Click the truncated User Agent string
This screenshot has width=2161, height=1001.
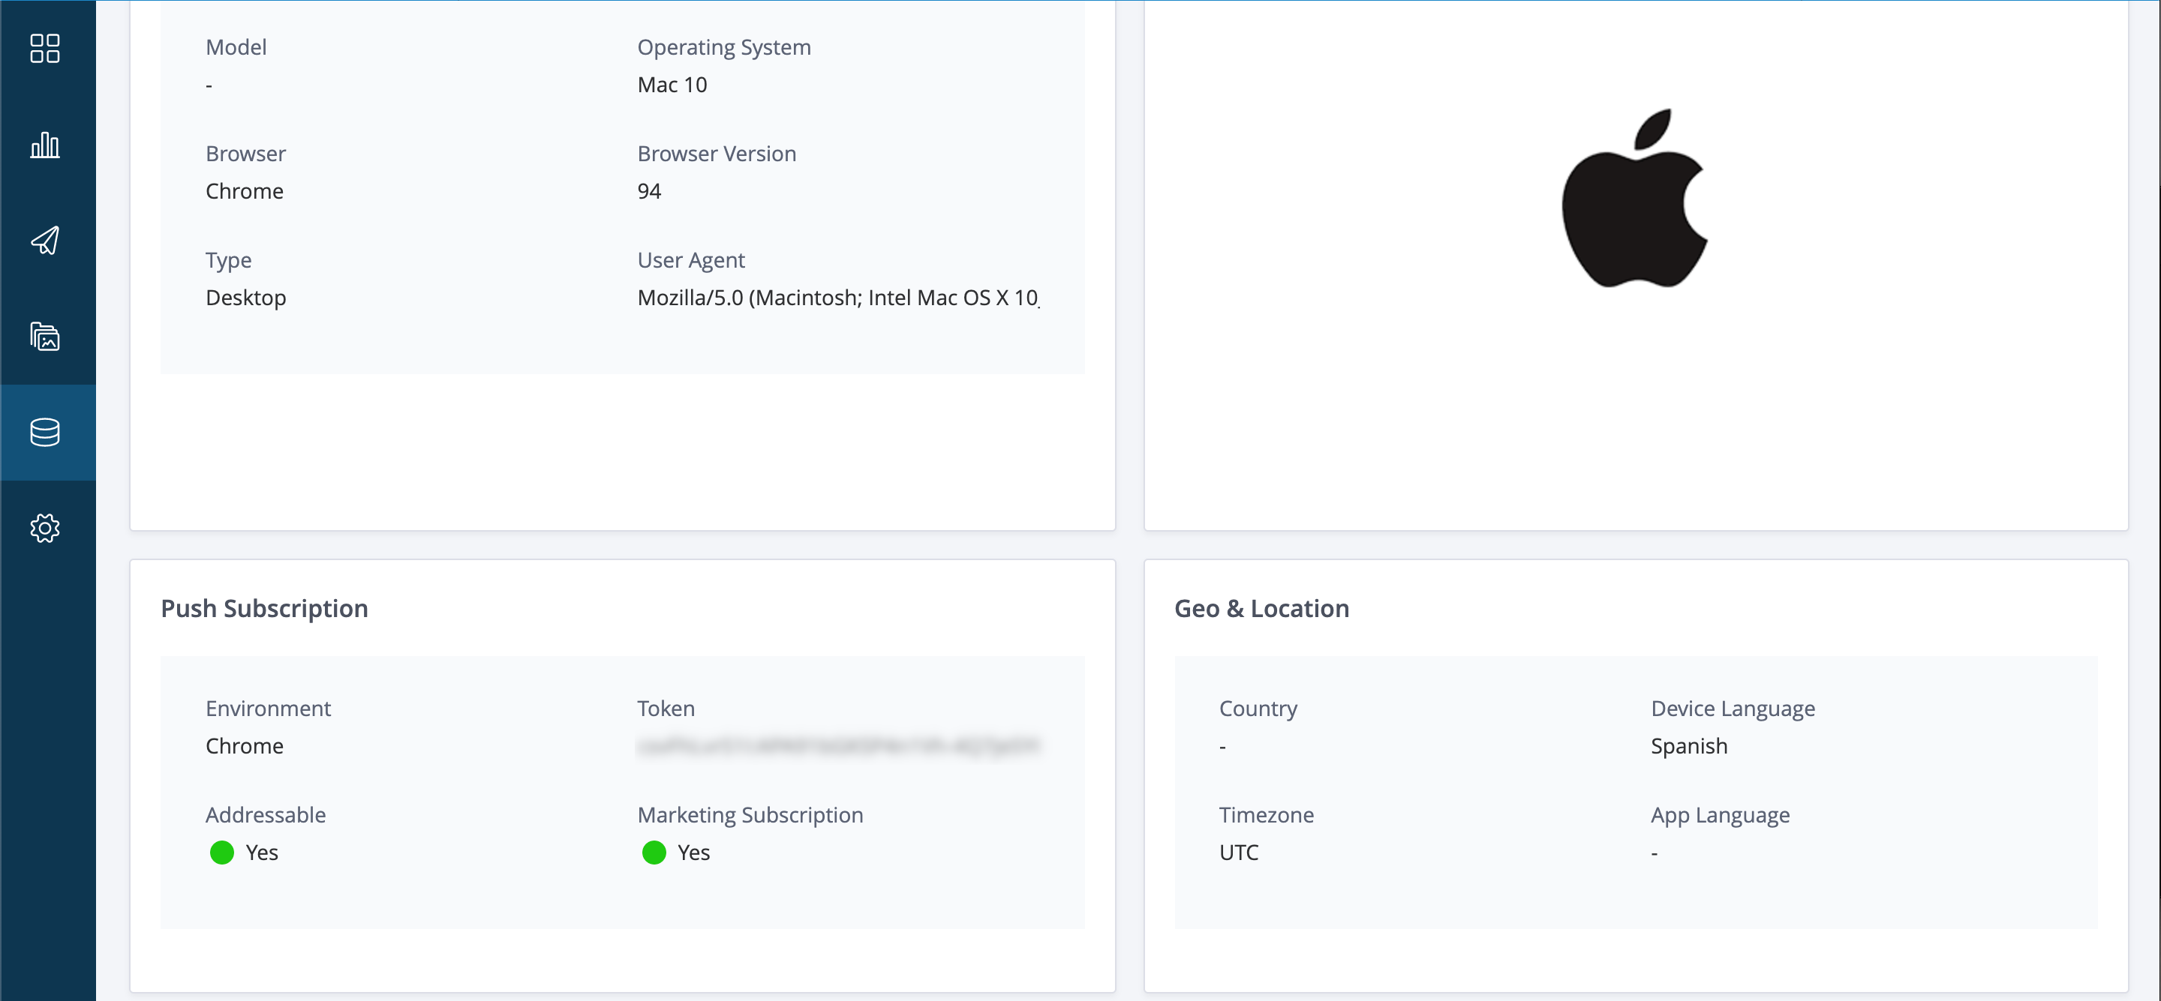point(837,298)
